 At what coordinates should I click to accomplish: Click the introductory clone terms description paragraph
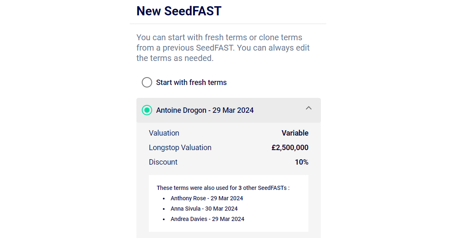pyautogui.click(x=223, y=48)
